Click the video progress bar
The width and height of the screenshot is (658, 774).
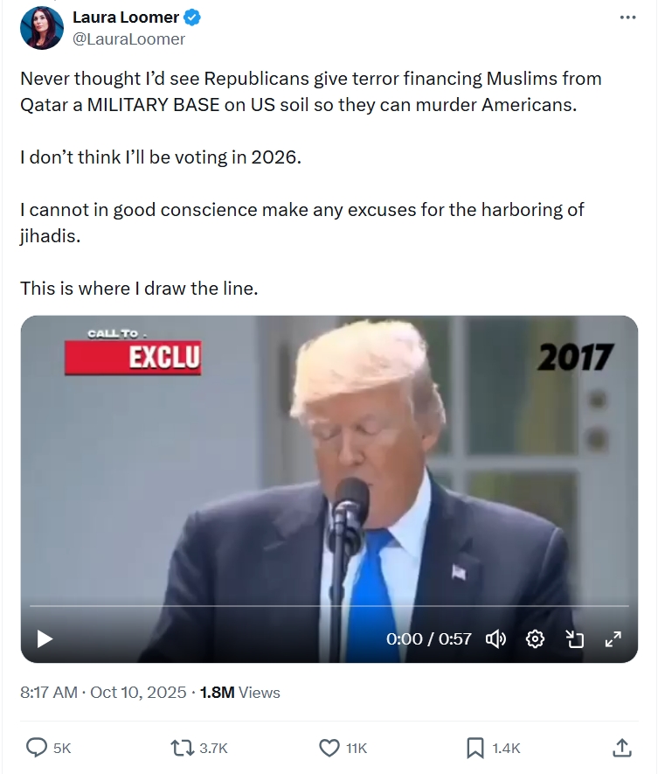329,605
